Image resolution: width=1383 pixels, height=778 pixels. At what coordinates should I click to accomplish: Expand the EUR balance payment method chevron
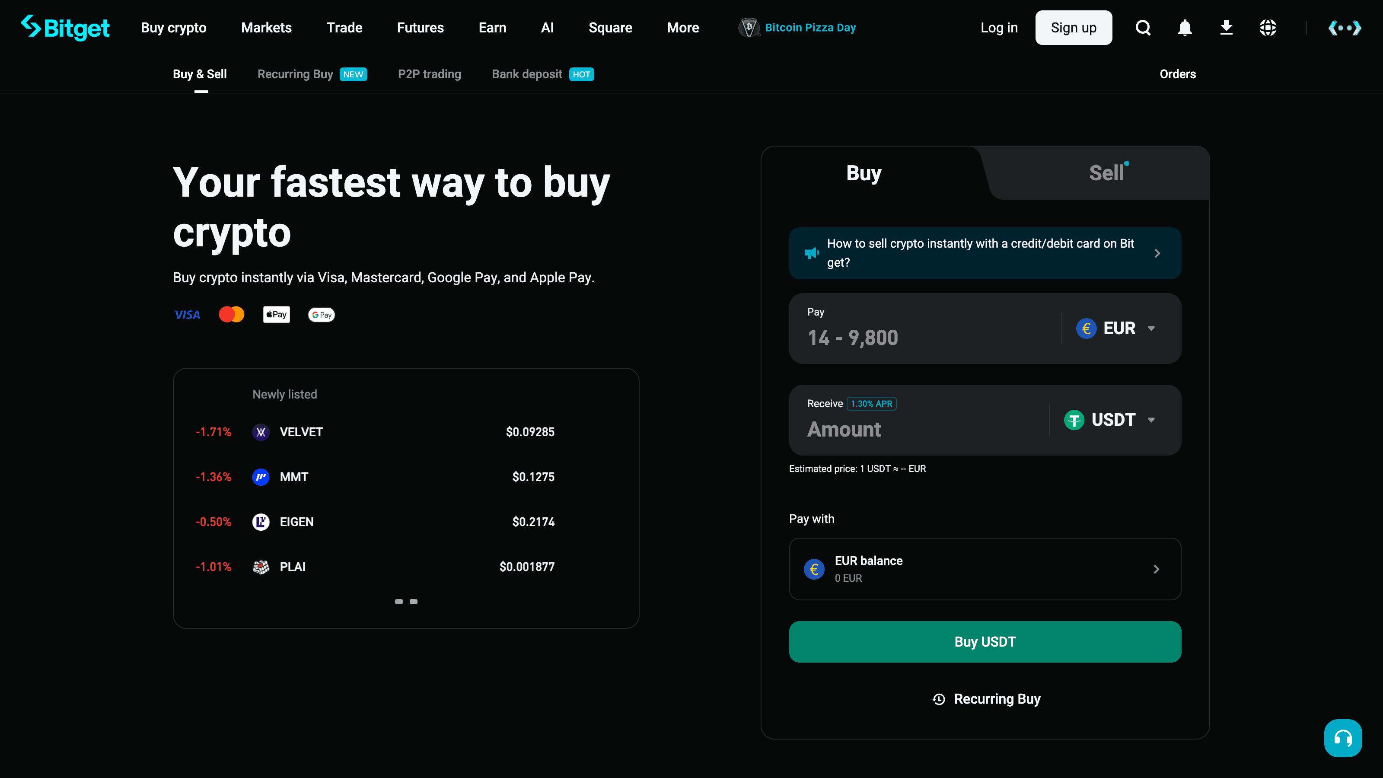click(1157, 569)
